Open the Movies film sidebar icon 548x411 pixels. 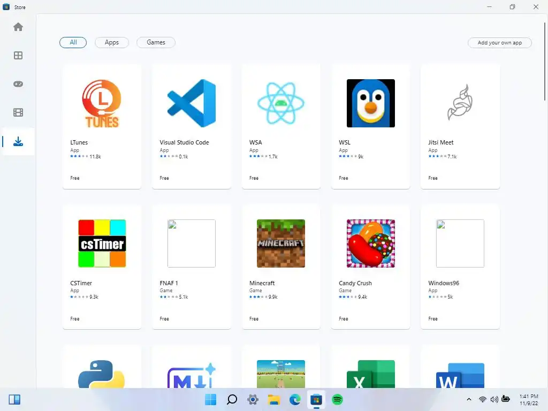18,112
